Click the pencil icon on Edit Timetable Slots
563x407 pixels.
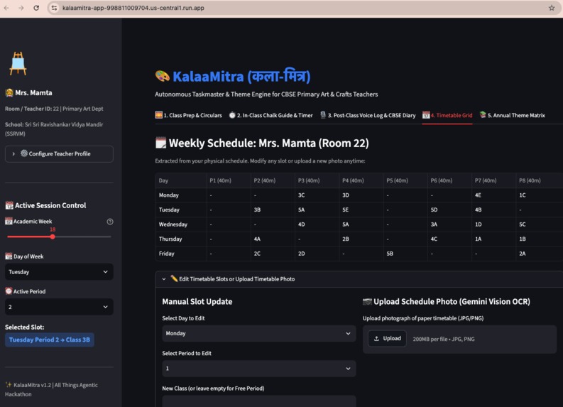point(174,278)
